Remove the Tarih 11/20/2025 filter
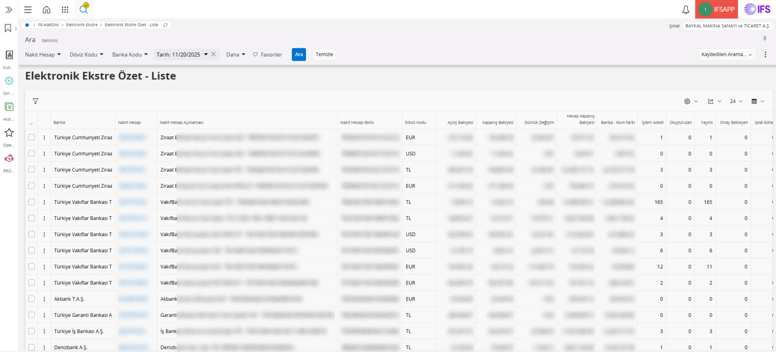Screen dimensions: 776x352 [x=213, y=54]
